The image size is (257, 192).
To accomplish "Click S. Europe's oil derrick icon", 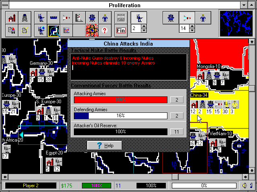I will tap(48, 111).
